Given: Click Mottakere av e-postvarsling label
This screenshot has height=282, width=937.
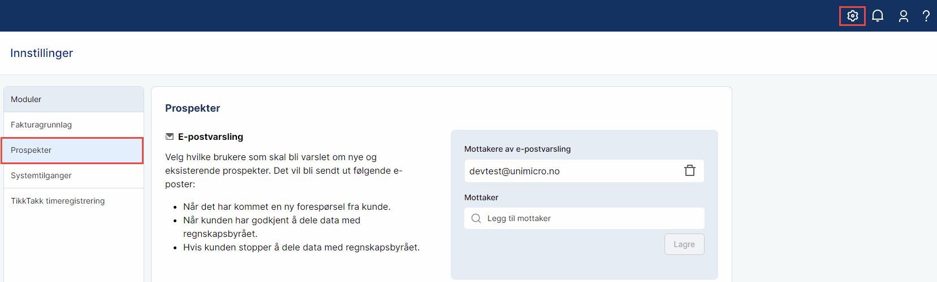Looking at the screenshot, I should [517, 149].
